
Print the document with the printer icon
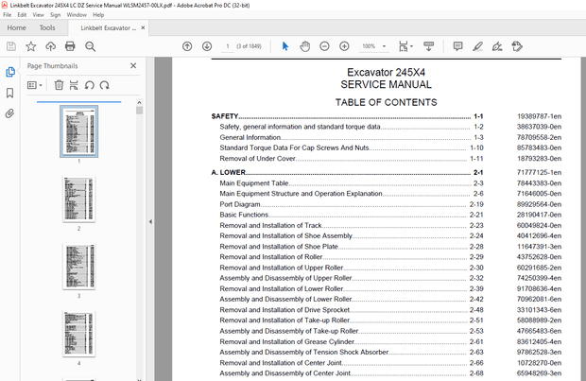(70, 46)
